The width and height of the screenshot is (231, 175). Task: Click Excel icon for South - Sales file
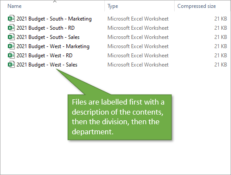(11, 37)
